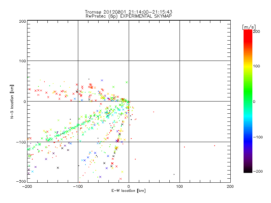Click the y-axis tick label '0'

tap(25, 101)
